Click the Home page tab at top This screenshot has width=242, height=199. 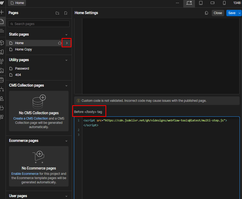17,3
